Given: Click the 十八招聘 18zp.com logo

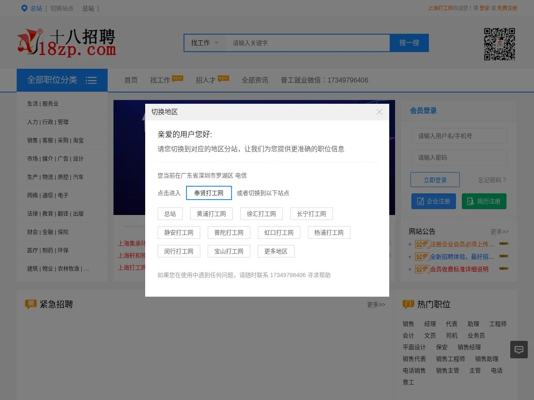Looking at the screenshot, I should point(66,42).
